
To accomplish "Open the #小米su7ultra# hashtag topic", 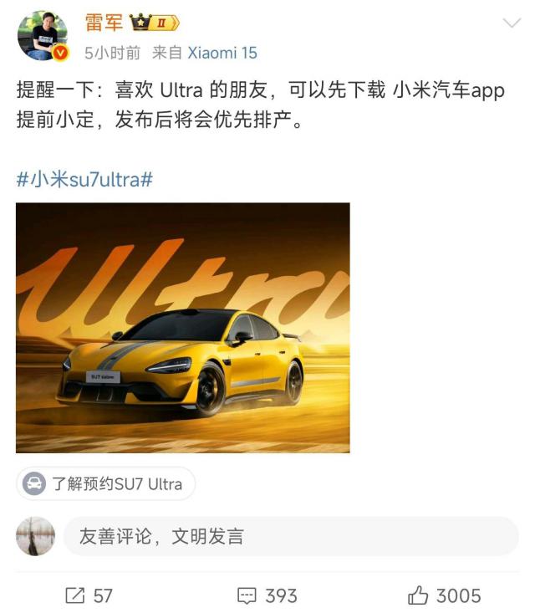I will click(84, 180).
